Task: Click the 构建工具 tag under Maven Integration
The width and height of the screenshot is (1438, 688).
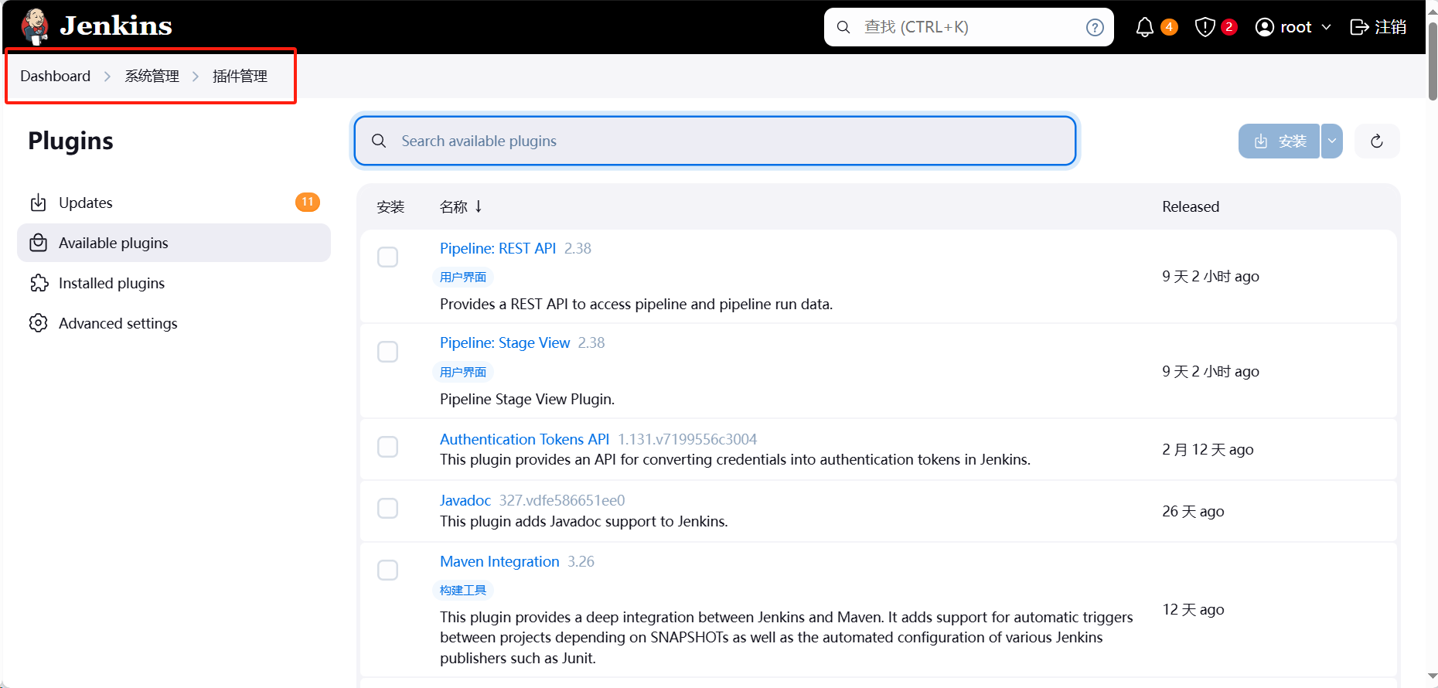Action: pyautogui.click(x=463, y=590)
